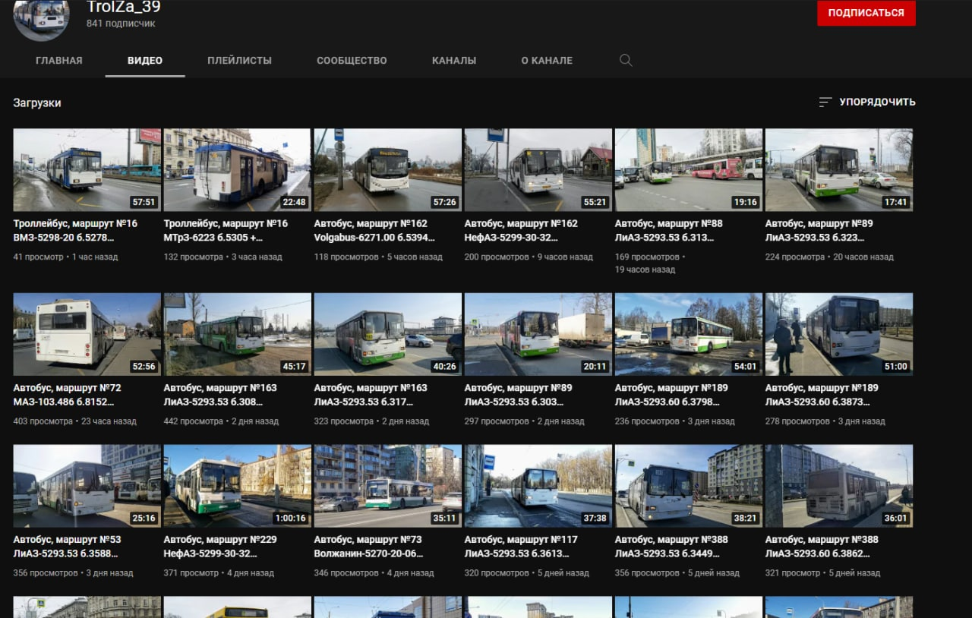Open the 36:01 route 388 video thumbnail

(x=838, y=486)
